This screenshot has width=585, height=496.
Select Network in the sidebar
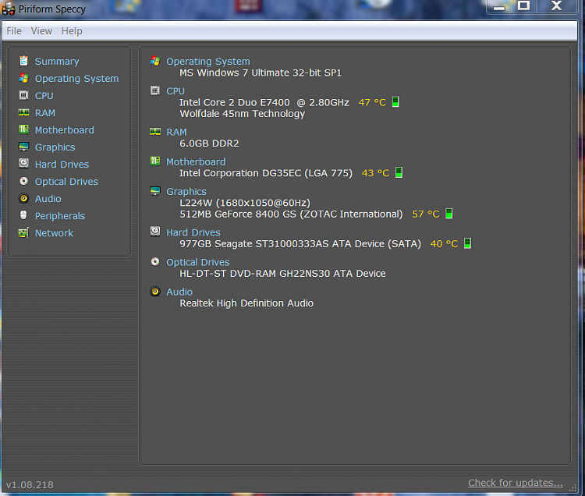point(54,232)
